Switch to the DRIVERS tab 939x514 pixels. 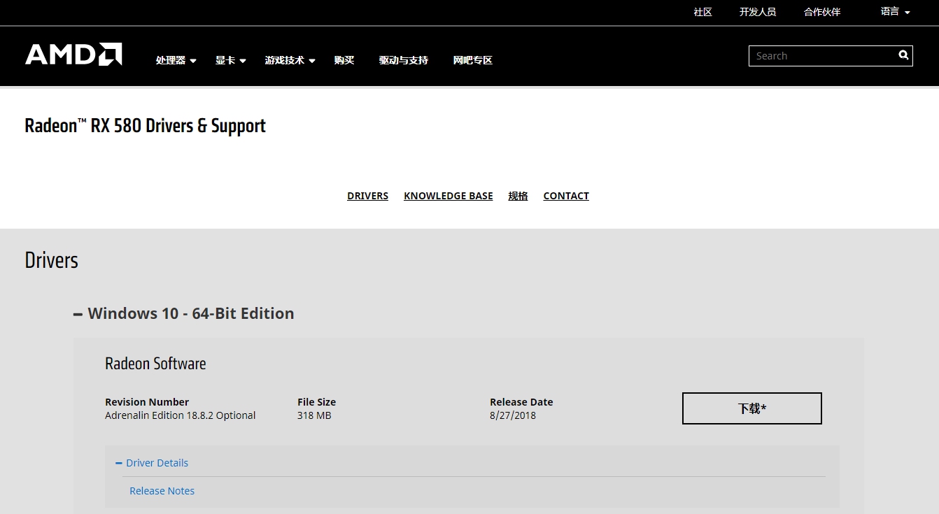pyautogui.click(x=367, y=196)
